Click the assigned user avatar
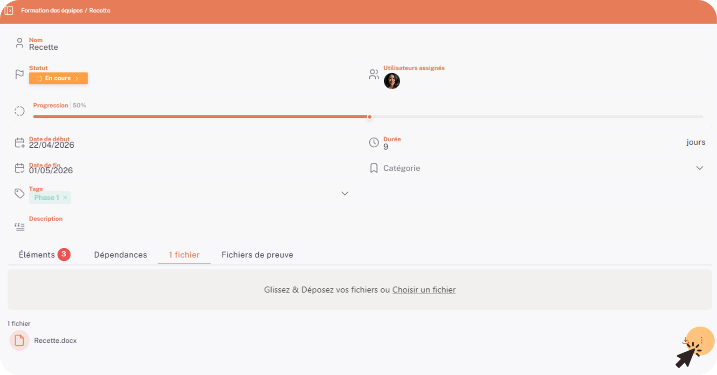Screen dimensions: 717x375 [x=392, y=81]
